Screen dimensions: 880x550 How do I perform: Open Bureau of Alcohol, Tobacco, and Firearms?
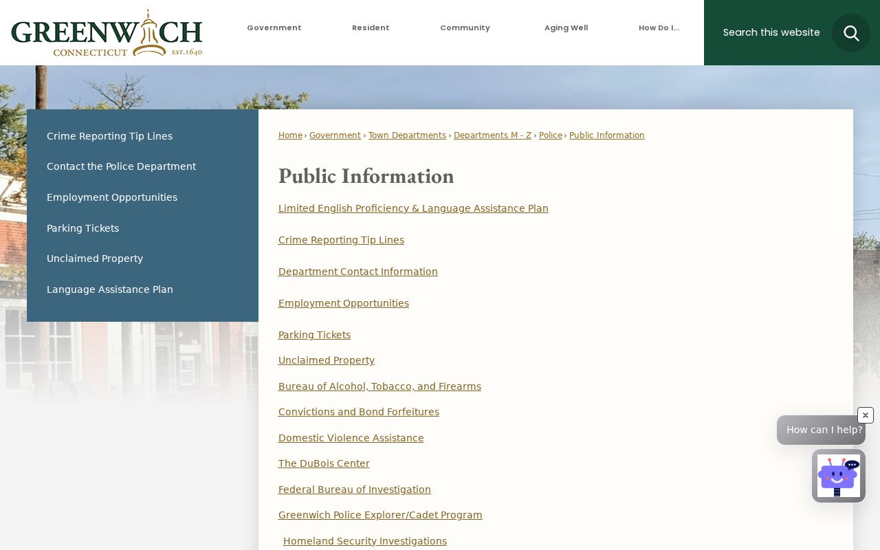coord(379,386)
